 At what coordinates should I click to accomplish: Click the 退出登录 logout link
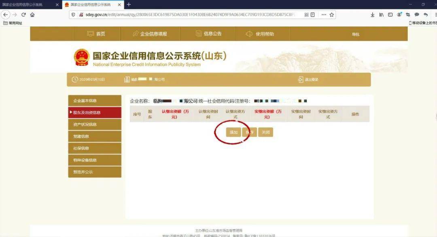click(308, 80)
